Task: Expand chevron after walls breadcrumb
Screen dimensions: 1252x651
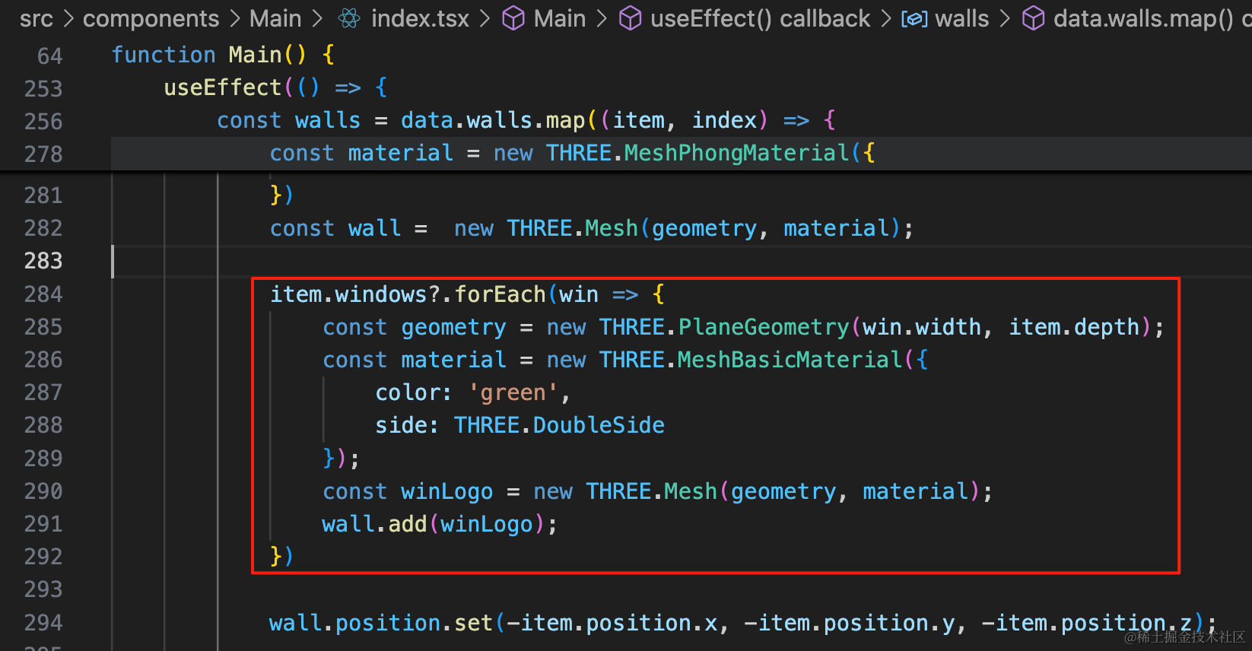Action: tap(1005, 19)
